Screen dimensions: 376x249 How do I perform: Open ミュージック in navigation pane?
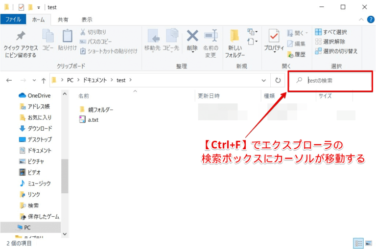(x=35, y=183)
